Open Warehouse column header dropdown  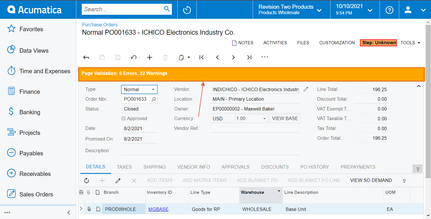(279, 191)
